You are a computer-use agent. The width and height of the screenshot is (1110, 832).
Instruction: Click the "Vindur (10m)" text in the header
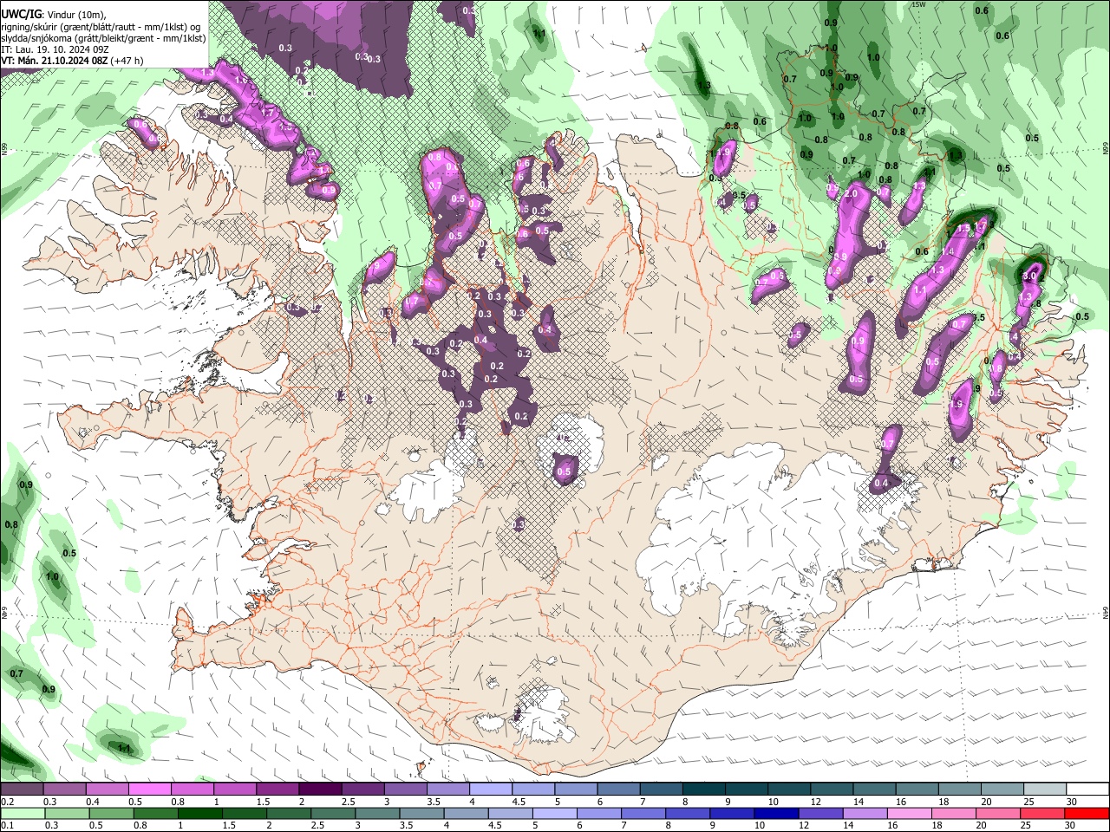(76, 15)
